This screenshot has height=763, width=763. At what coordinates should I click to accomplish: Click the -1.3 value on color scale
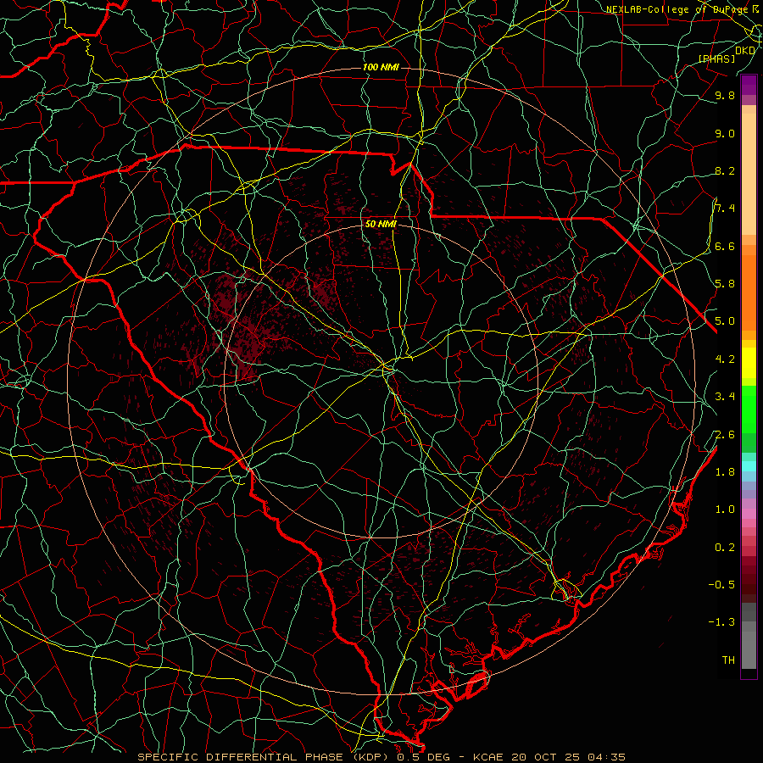coord(721,622)
